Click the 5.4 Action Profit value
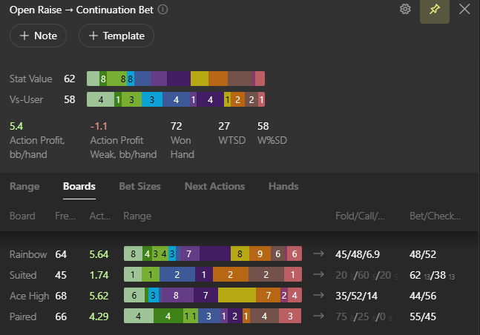The image size is (480, 335). 16,126
